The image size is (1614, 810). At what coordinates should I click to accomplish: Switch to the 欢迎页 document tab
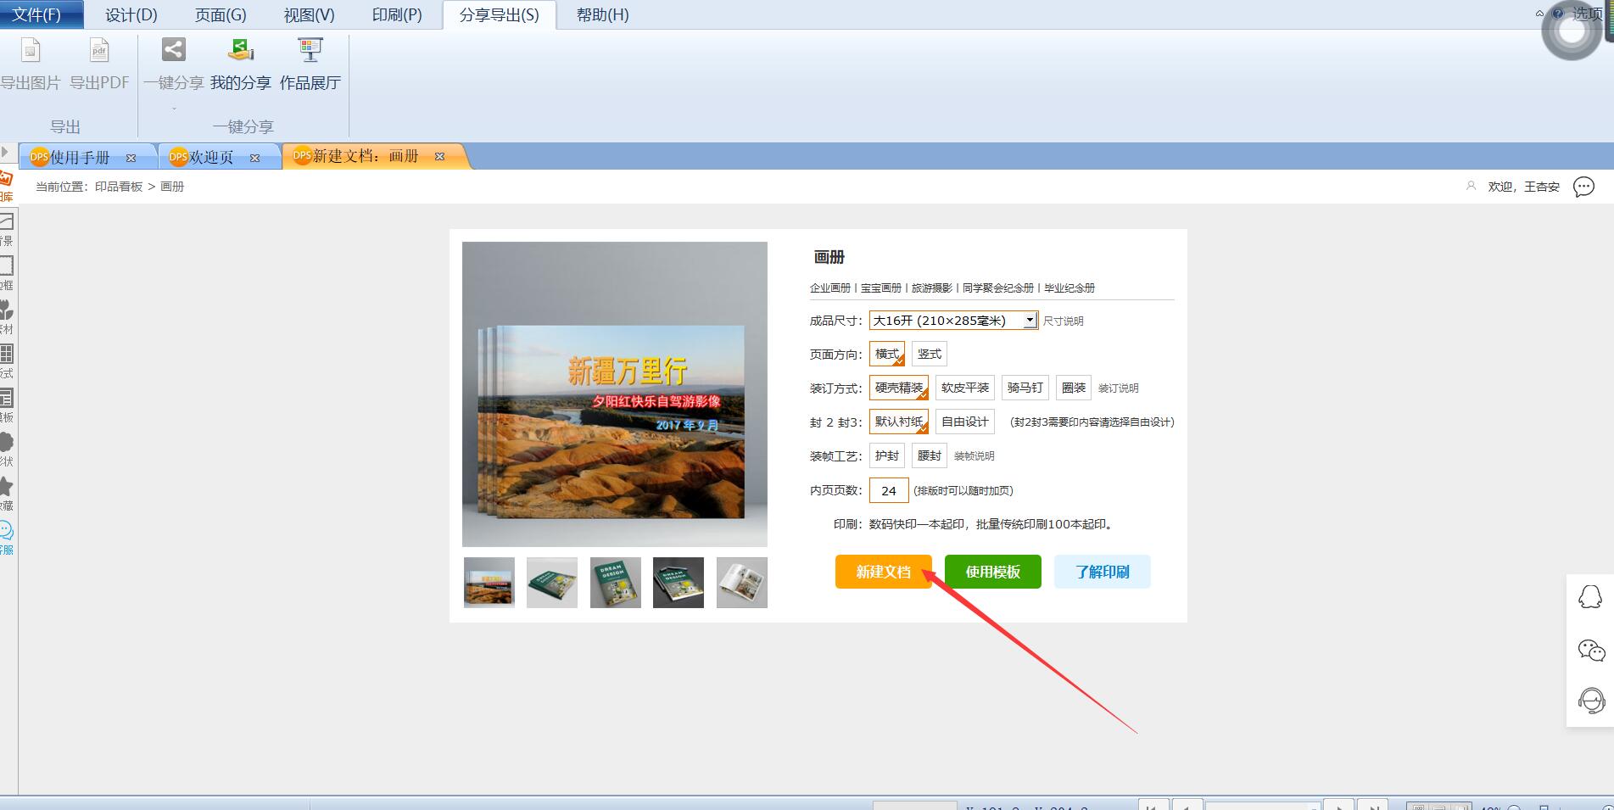coord(211,157)
